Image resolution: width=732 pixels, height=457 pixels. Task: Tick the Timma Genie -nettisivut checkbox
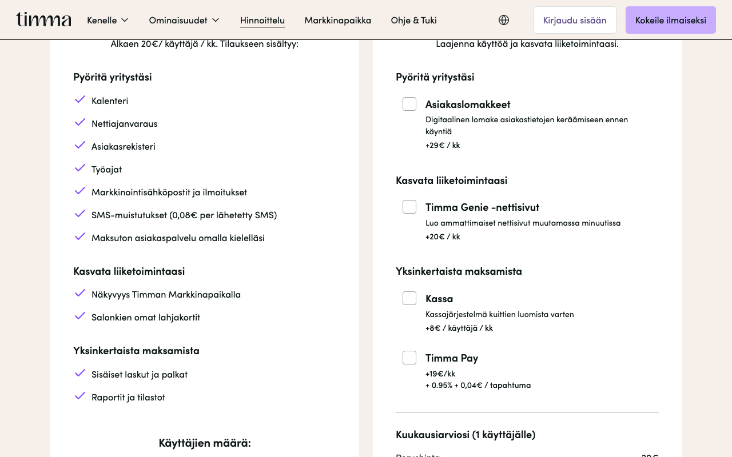[409, 207]
